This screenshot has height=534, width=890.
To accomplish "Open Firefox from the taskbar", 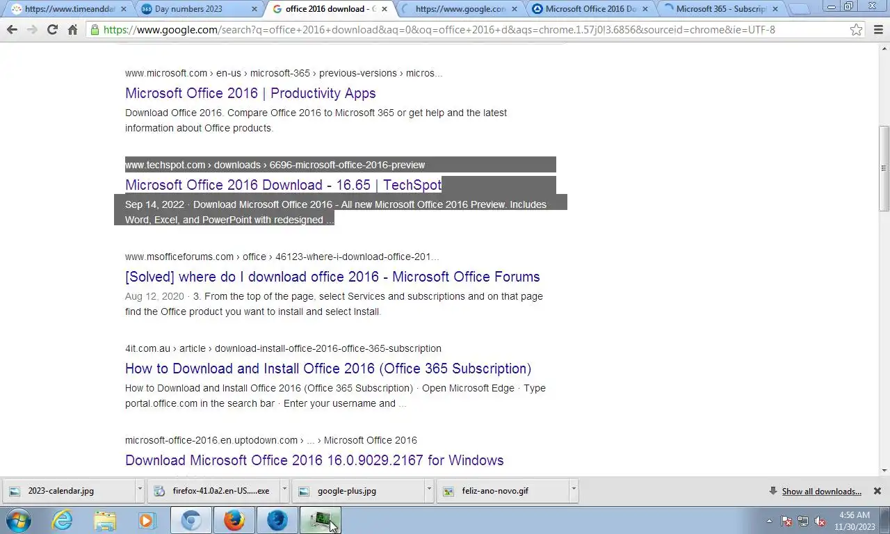I will (x=234, y=520).
